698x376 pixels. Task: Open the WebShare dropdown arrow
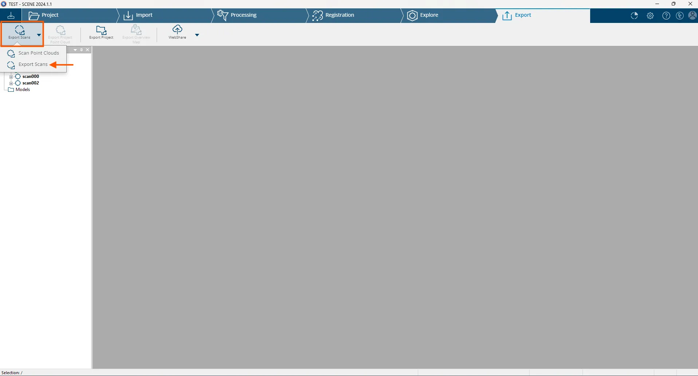click(197, 35)
